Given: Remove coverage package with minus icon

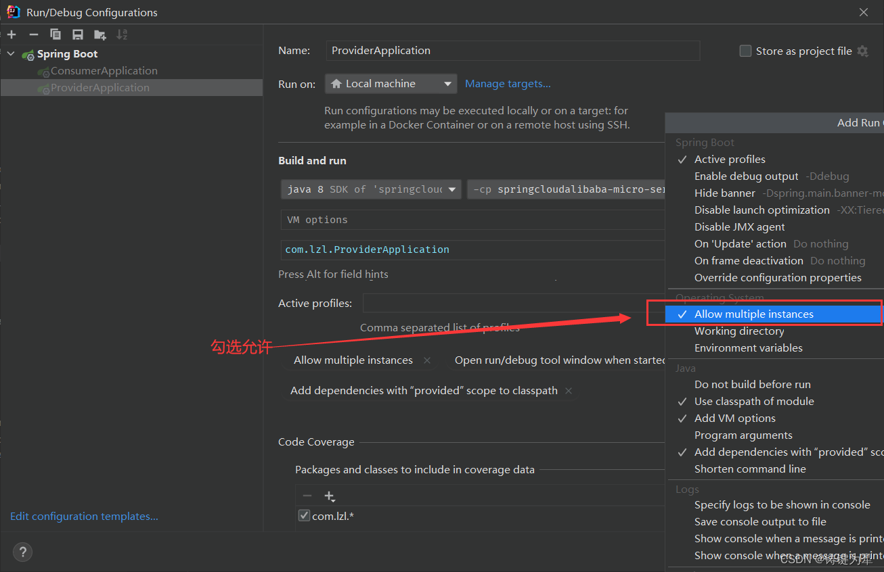Looking at the screenshot, I should (307, 496).
